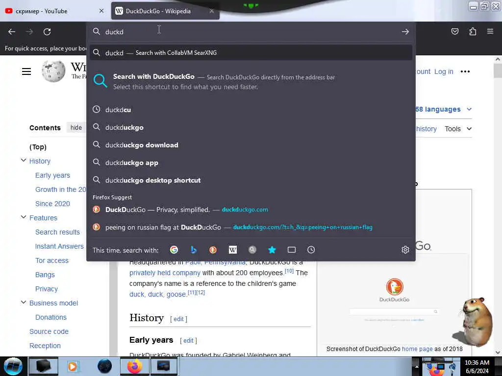The height and width of the screenshot is (376, 502).
Task: Close the DuckDuckGo Wikipedia tab
Action: click(212, 11)
